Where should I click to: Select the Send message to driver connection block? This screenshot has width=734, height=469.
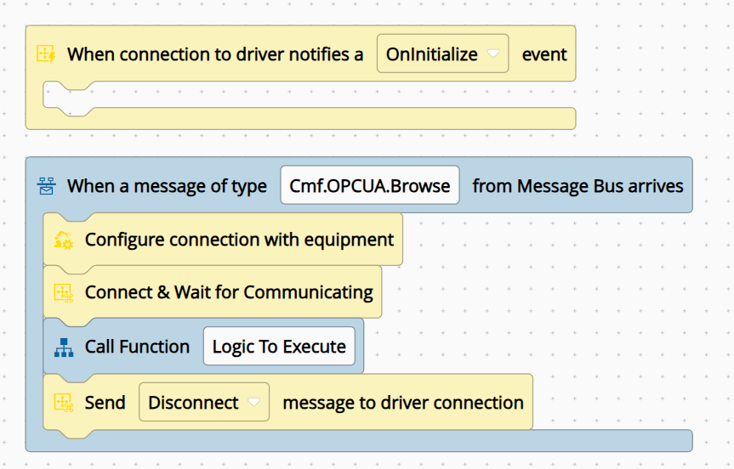[x=287, y=403]
